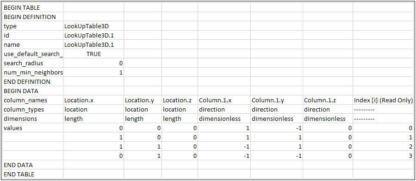Screen dimensions: 416x181
Task: Select the LookUpTable3D type value cell
Action: 93,26
